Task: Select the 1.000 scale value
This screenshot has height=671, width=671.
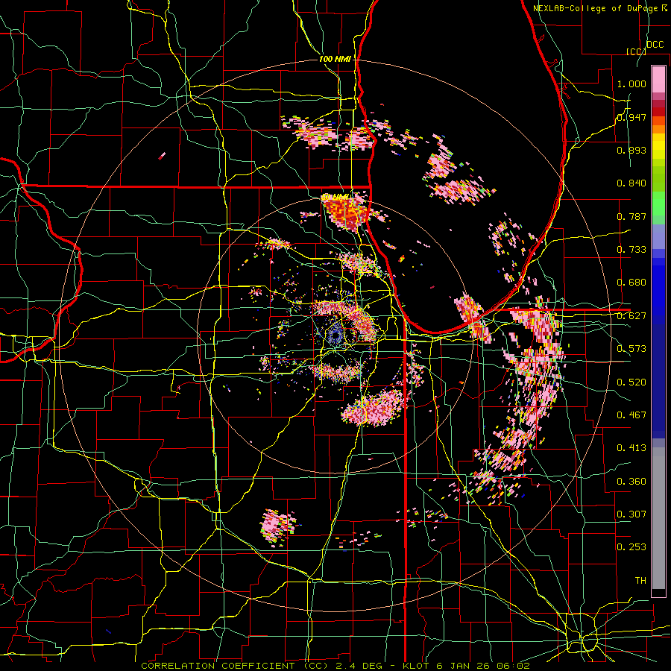Action: 631,84
